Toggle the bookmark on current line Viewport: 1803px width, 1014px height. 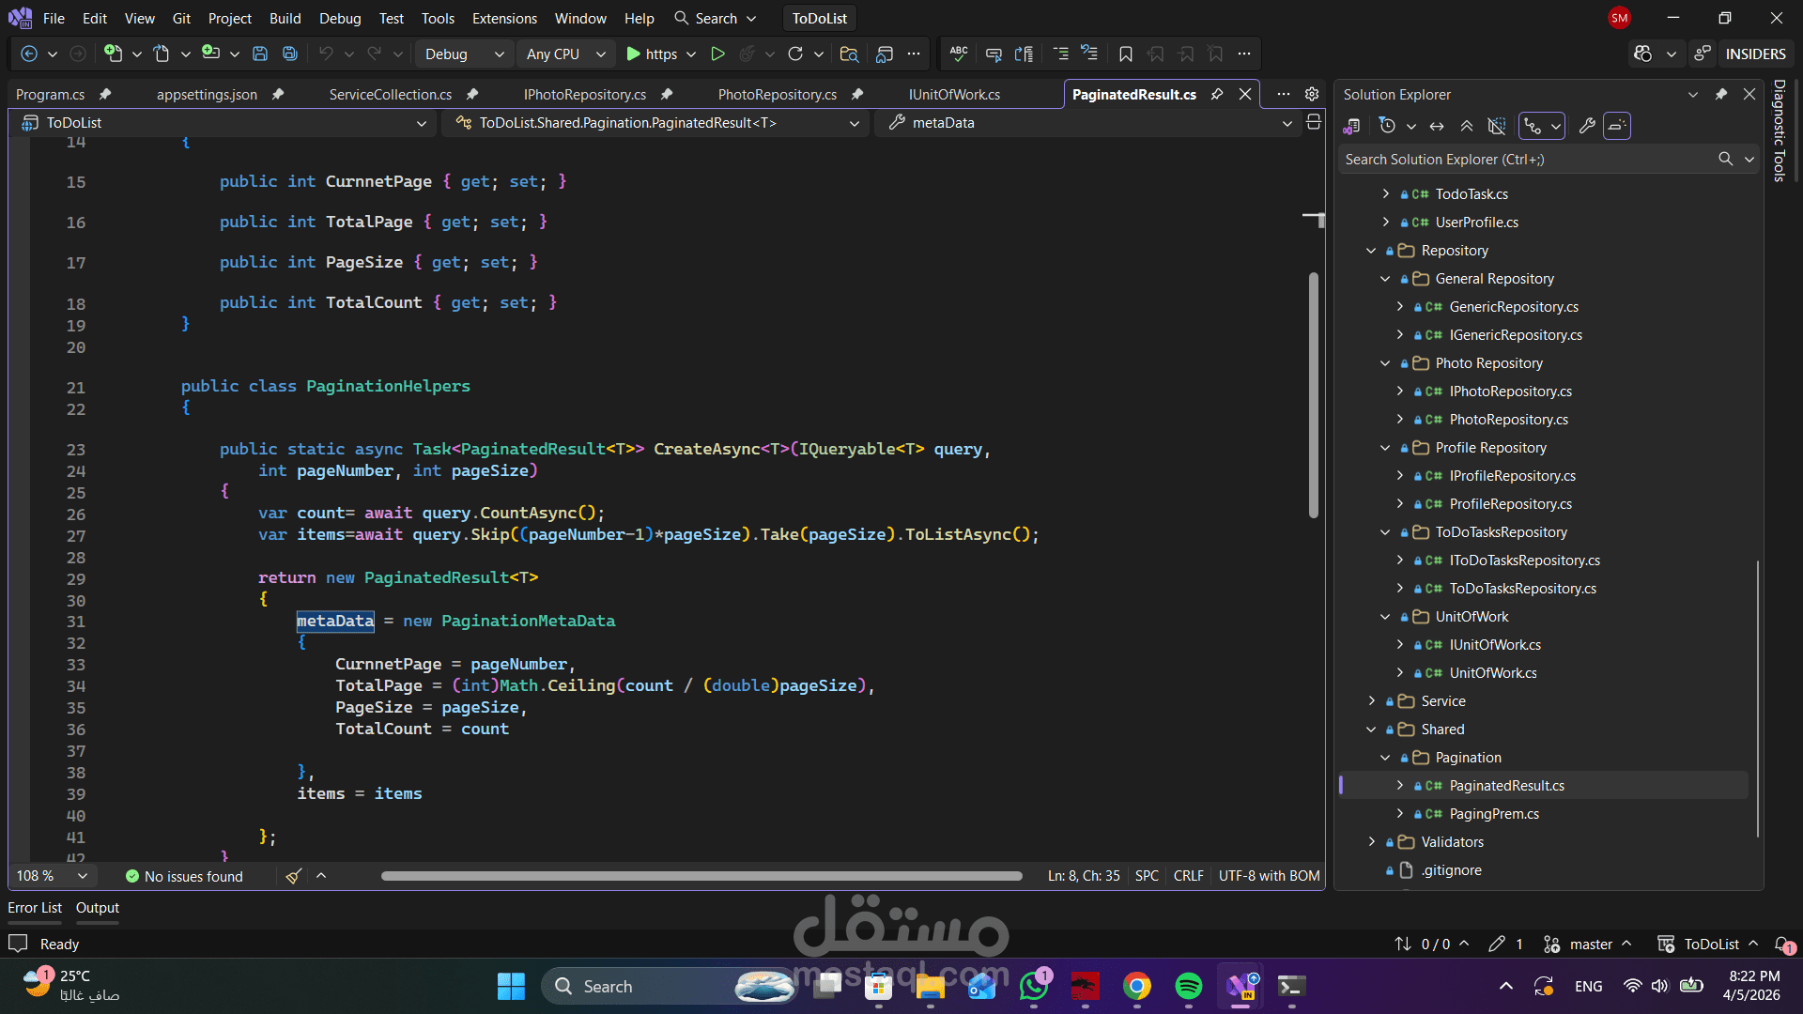pyautogui.click(x=1125, y=54)
